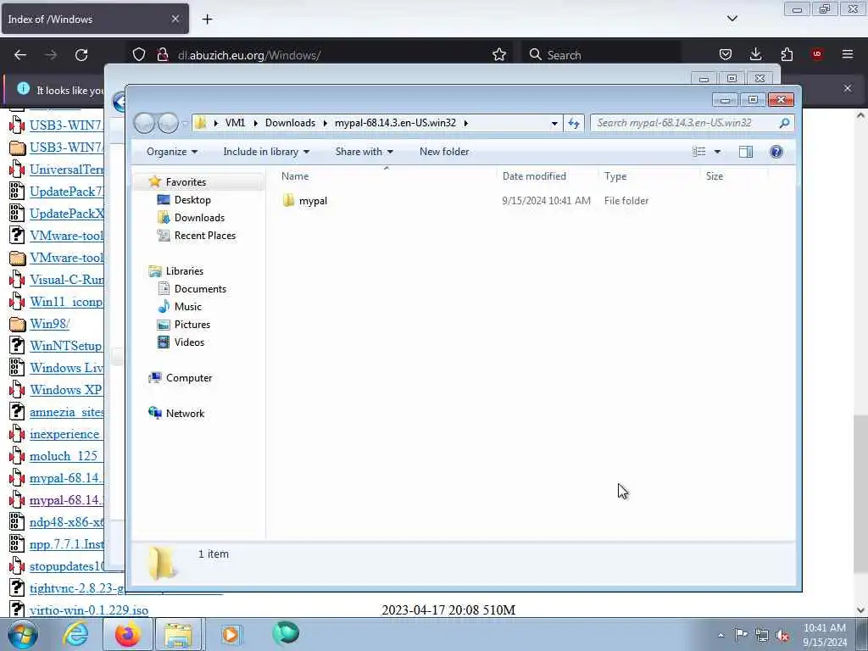Image resolution: width=868 pixels, height=651 pixels.
Task: Select Desktop under Favorites
Action: click(192, 200)
